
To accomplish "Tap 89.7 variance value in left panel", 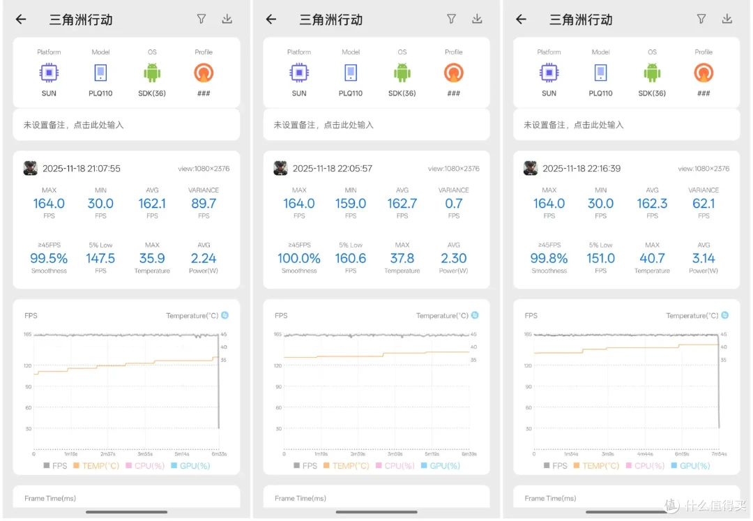I will click(204, 204).
